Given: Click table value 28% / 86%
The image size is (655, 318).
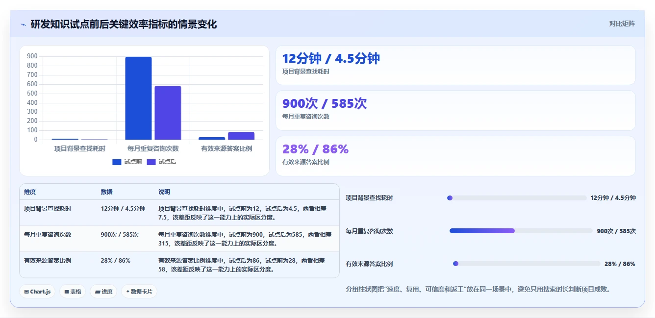Looking at the screenshot, I should [x=115, y=261].
